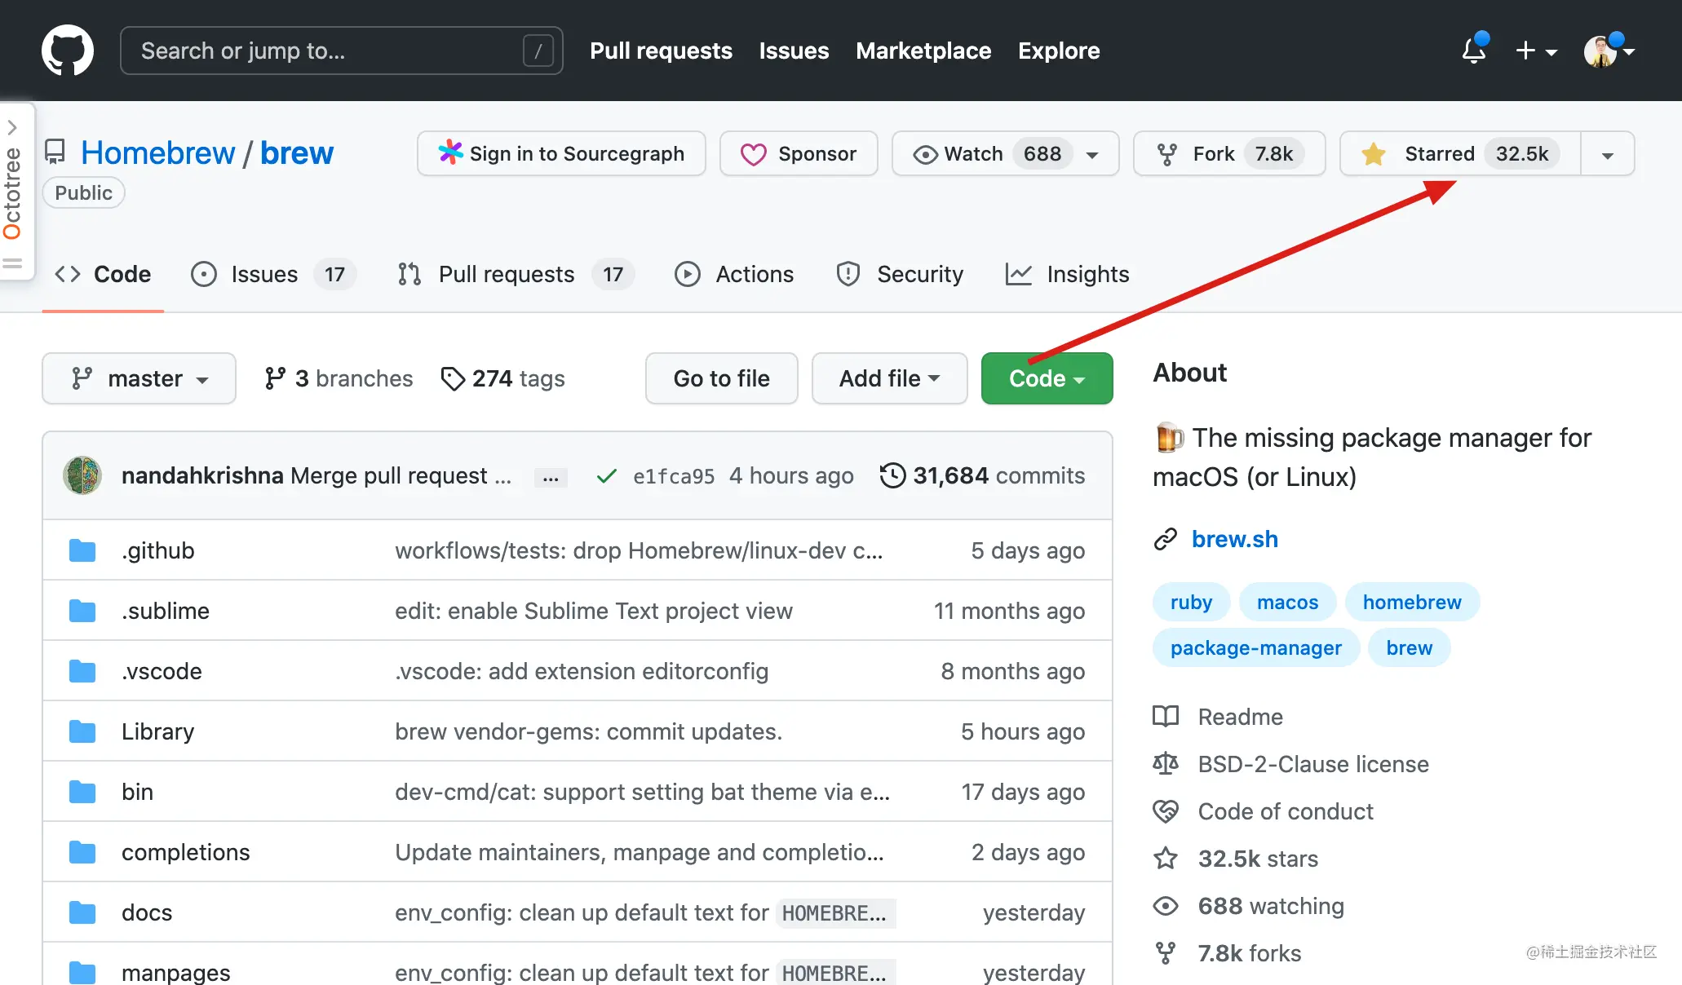
Task: Click the Octotree menu lines icon
Action: (12, 263)
